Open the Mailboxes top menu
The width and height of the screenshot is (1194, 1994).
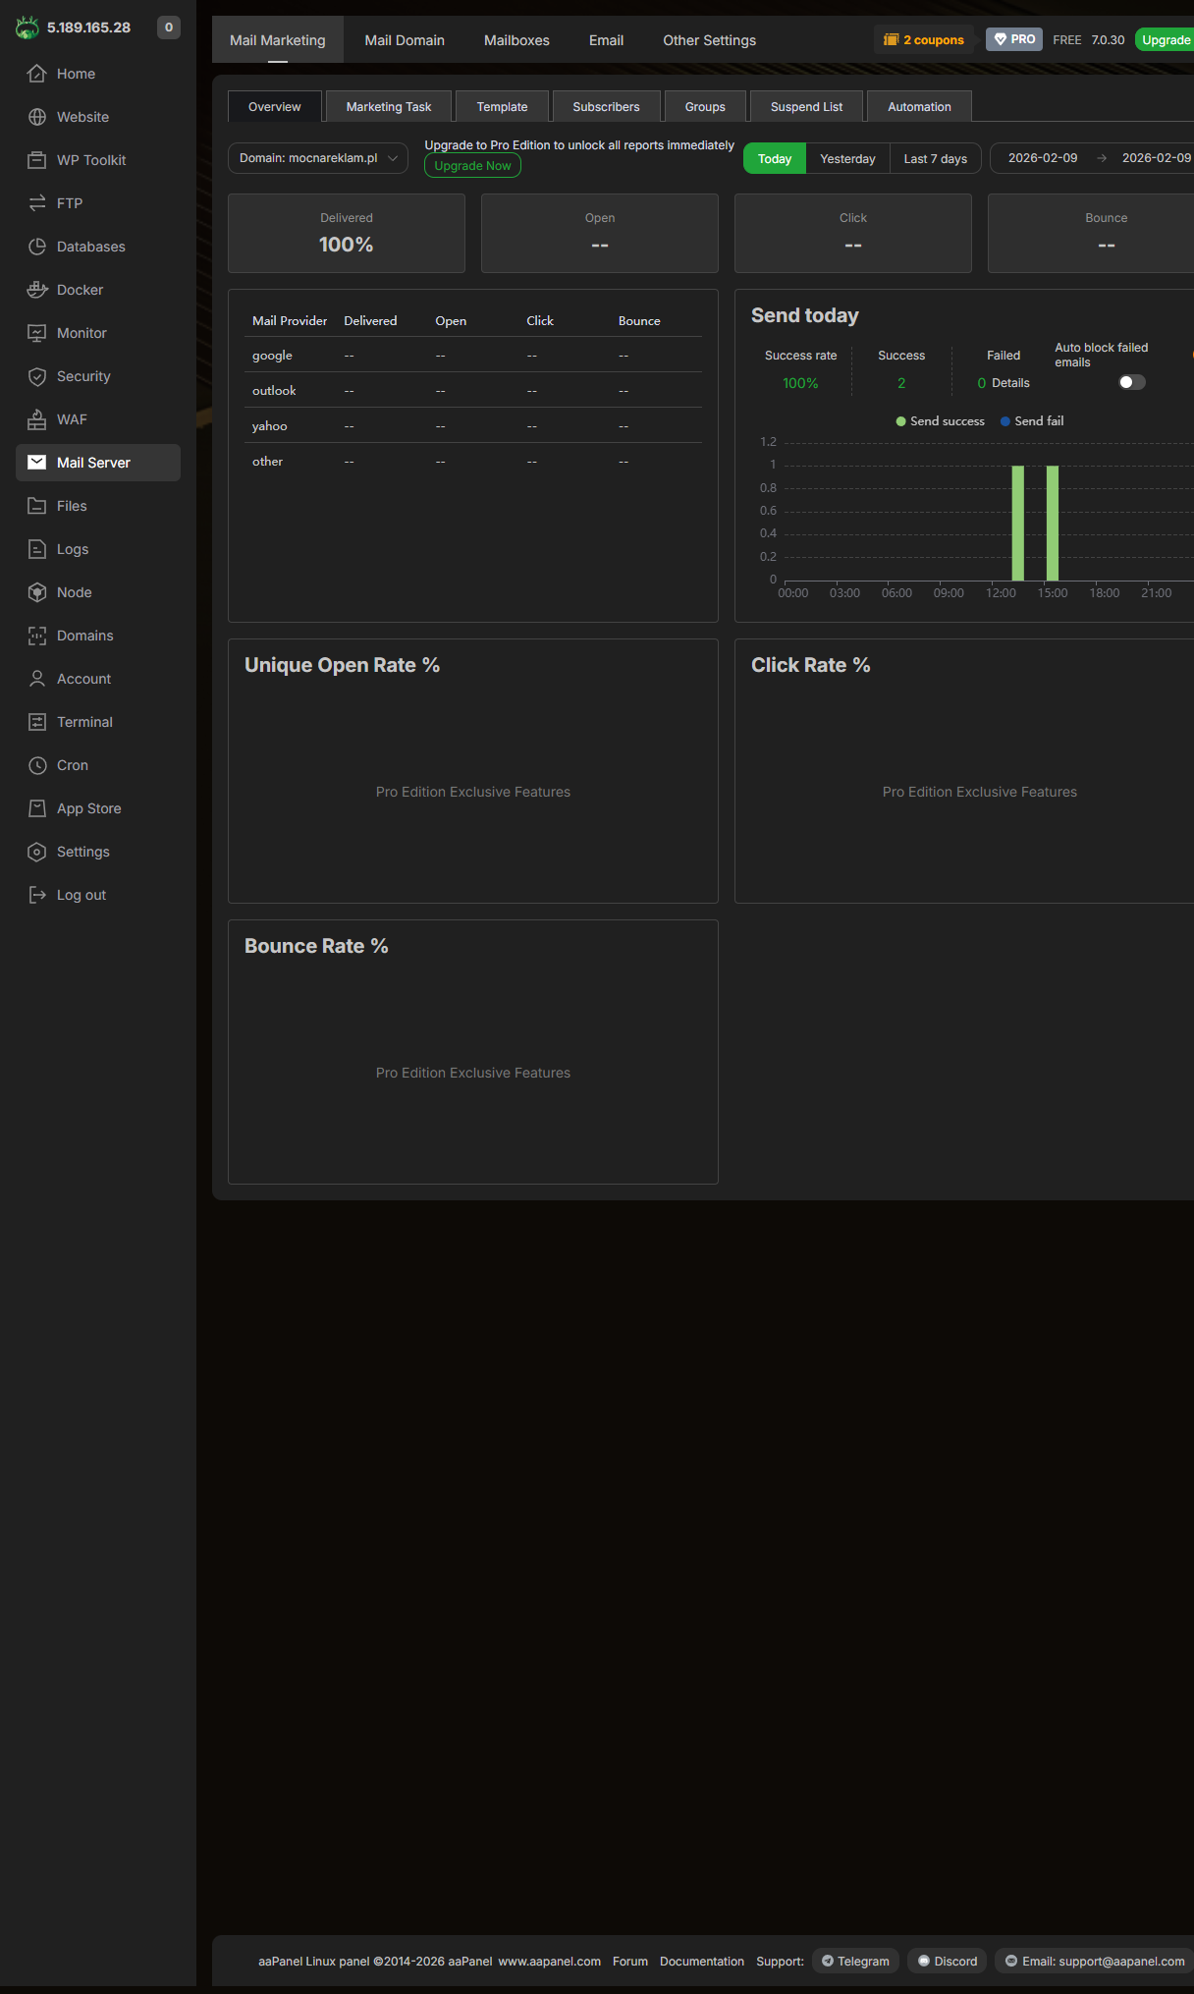pyautogui.click(x=516, y=40)
